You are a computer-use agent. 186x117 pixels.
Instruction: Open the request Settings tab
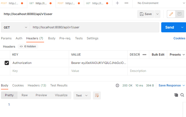click(x=93, y=38)
